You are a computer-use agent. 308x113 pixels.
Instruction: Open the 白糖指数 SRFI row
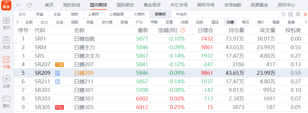[x=161, y=39]
